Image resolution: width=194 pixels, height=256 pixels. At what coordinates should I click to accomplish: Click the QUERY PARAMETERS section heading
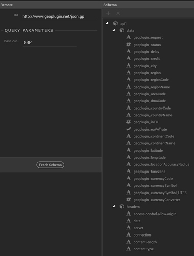click(29, 30)
